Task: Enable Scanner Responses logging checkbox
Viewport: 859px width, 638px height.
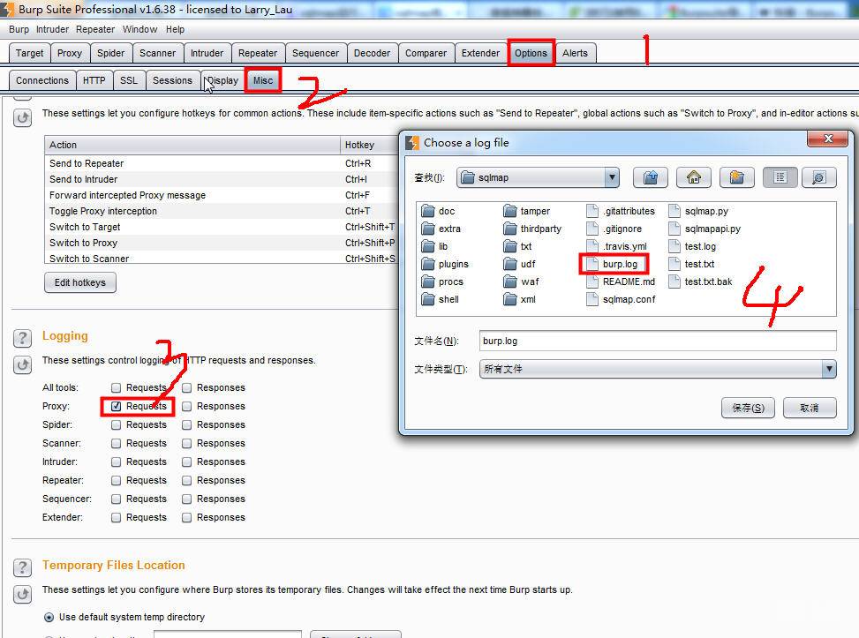Action: point(187,443)
